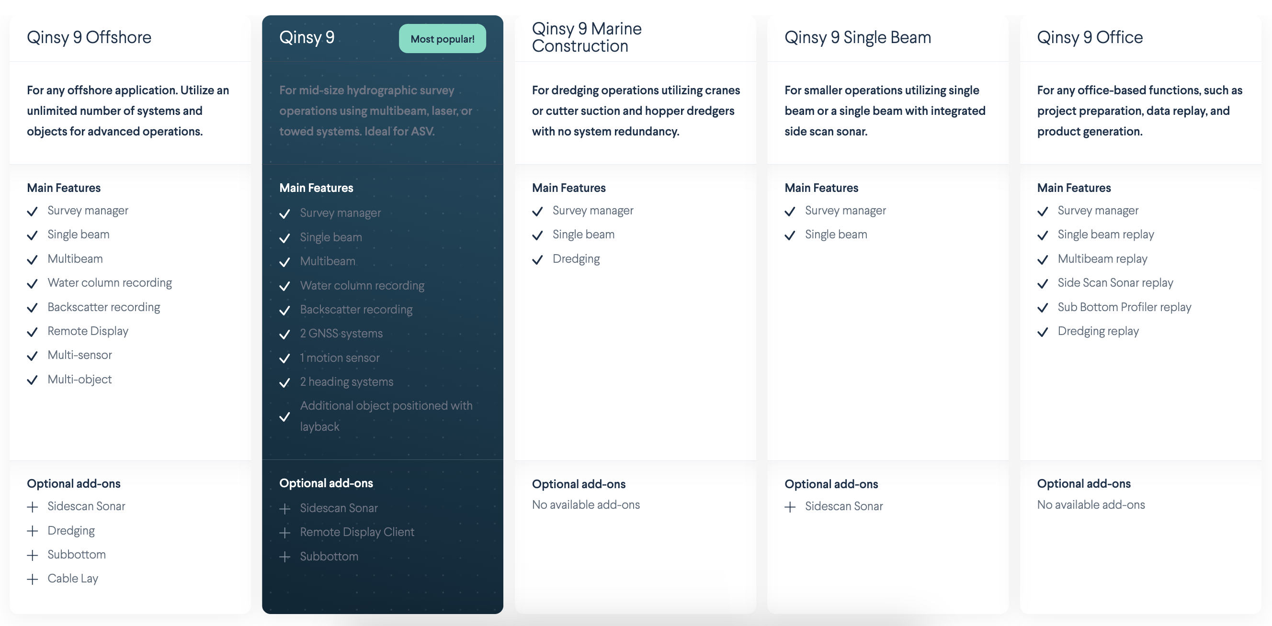This screenshot has height=626, width=1272.
Task: Click checkmark next to 2 GNSS systems
Action: 285,335
